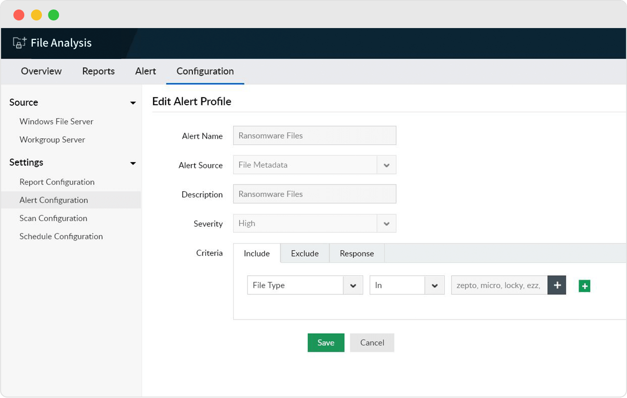Image resolution: width=627 pixels, height=398 pixels.
Task: Open the Response criteria tab
Action: (x=356, y=253)
